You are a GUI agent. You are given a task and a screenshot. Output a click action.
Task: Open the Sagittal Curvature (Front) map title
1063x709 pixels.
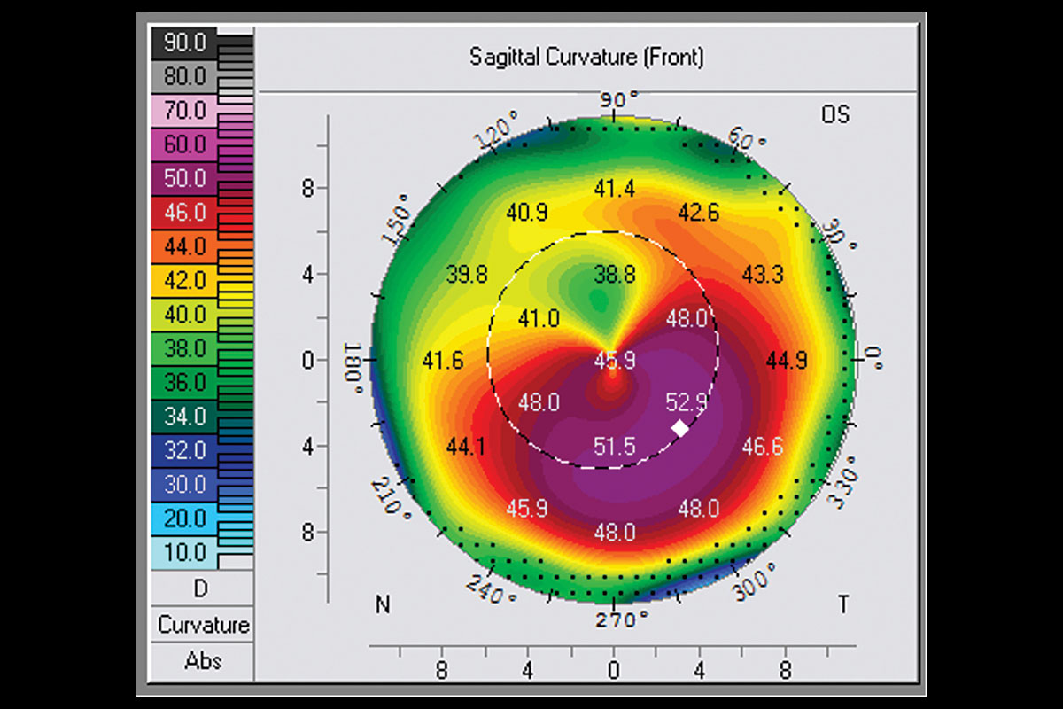586,58
